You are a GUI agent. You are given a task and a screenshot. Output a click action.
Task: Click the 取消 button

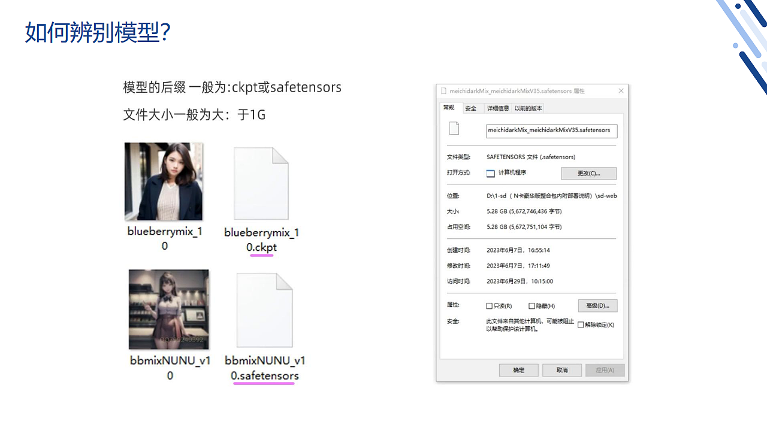click(x=561, y=370)
